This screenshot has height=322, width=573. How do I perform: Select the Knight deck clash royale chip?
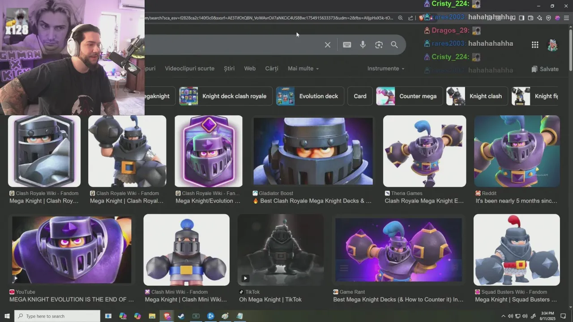(x=226, y=96)
